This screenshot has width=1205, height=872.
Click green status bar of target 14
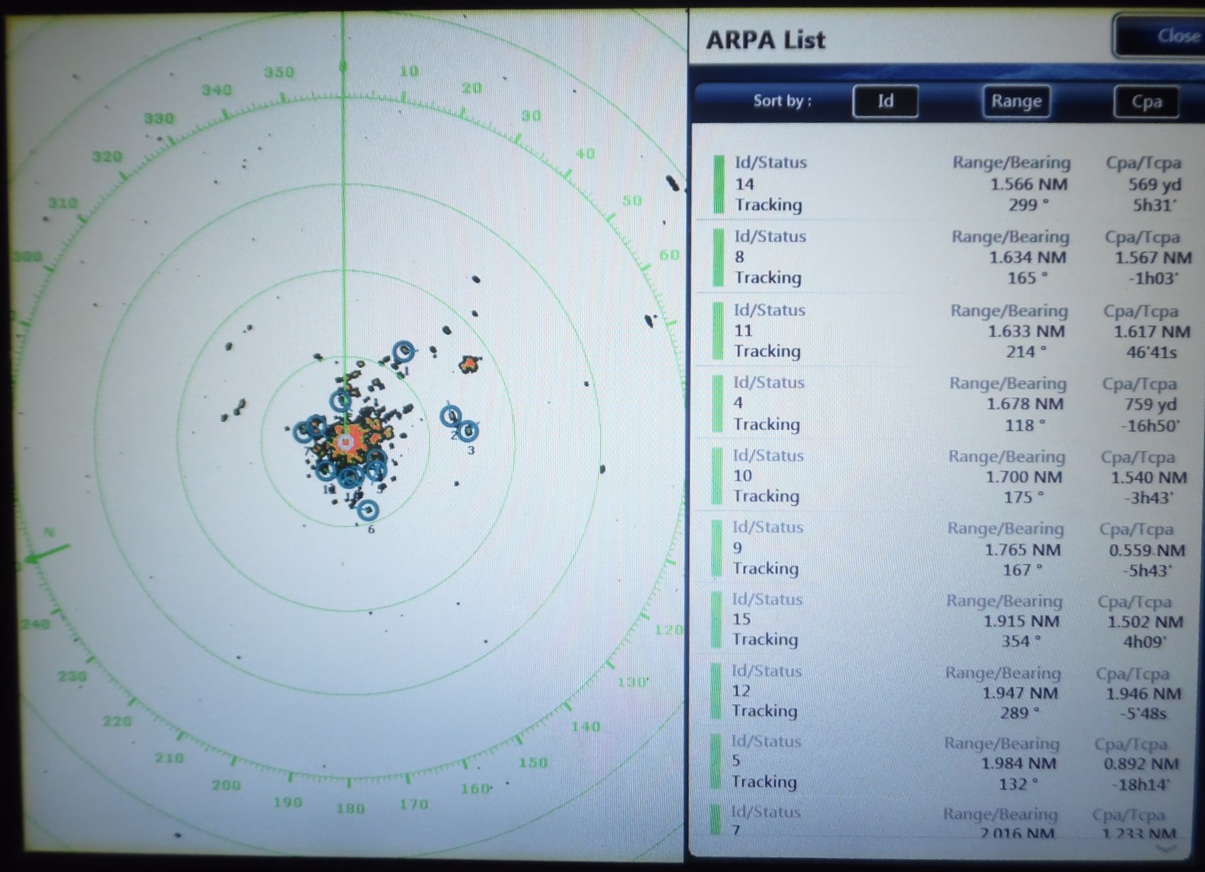[719, 184]
